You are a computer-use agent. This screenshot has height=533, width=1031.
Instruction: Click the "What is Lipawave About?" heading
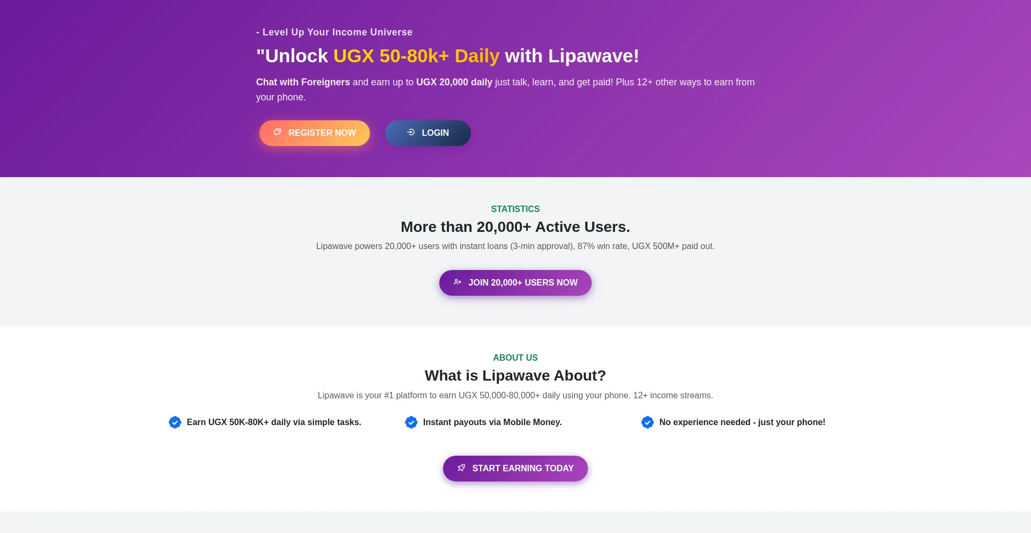515,376
